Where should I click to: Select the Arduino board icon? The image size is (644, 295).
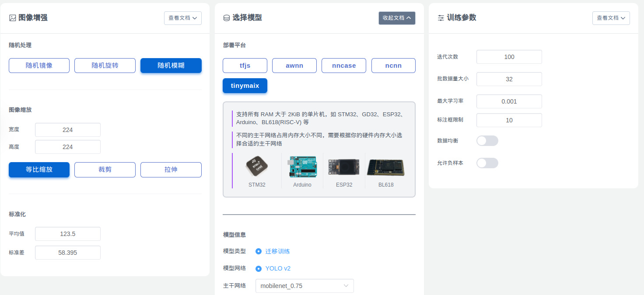[302, 167]
